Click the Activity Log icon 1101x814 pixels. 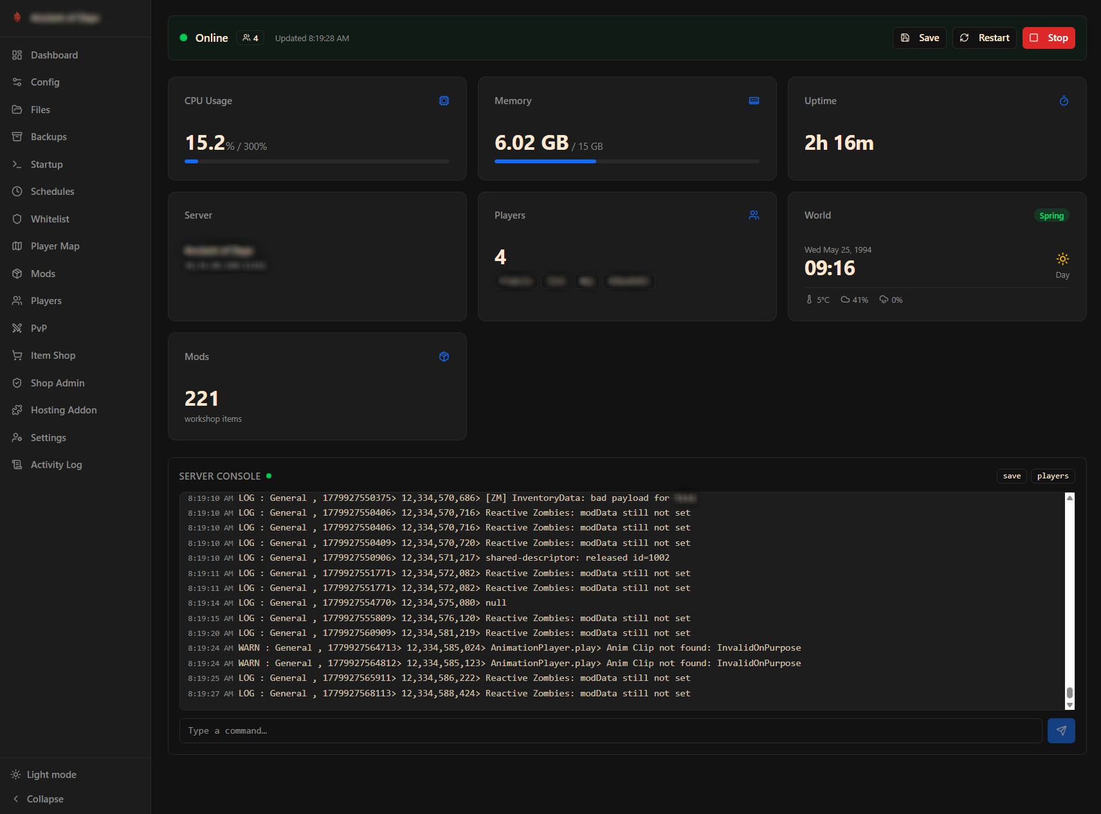(17, 465)
